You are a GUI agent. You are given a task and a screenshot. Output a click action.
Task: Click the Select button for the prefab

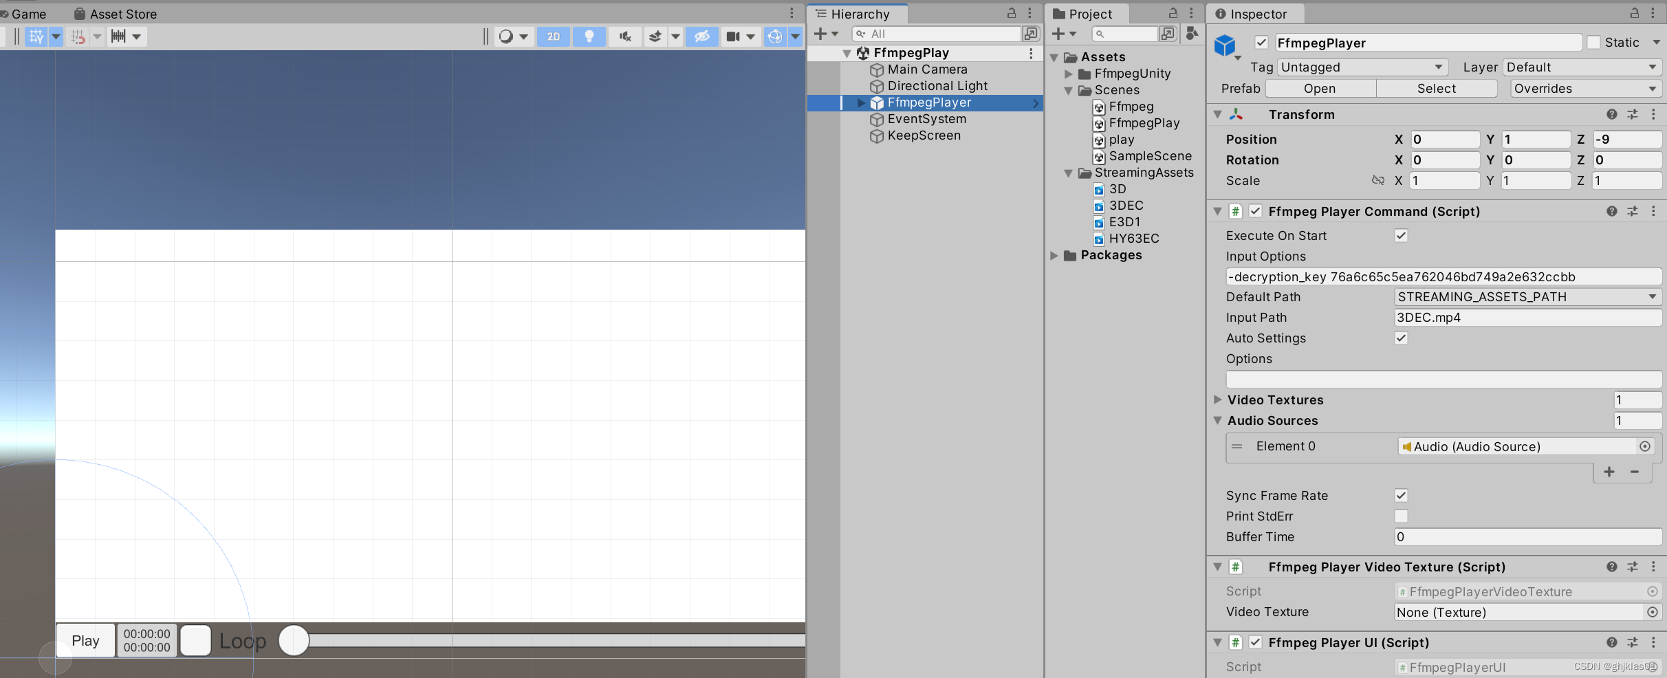1437,88
